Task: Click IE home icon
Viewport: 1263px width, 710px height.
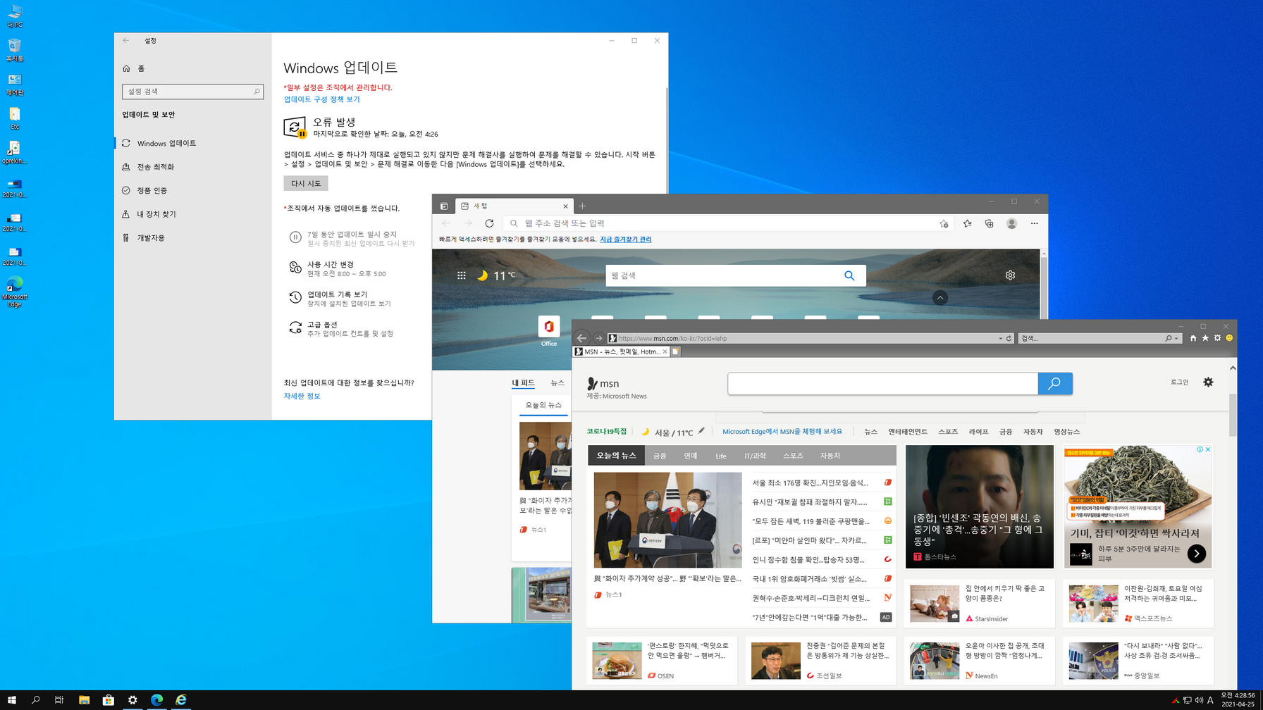Action: click(1193, 338)
